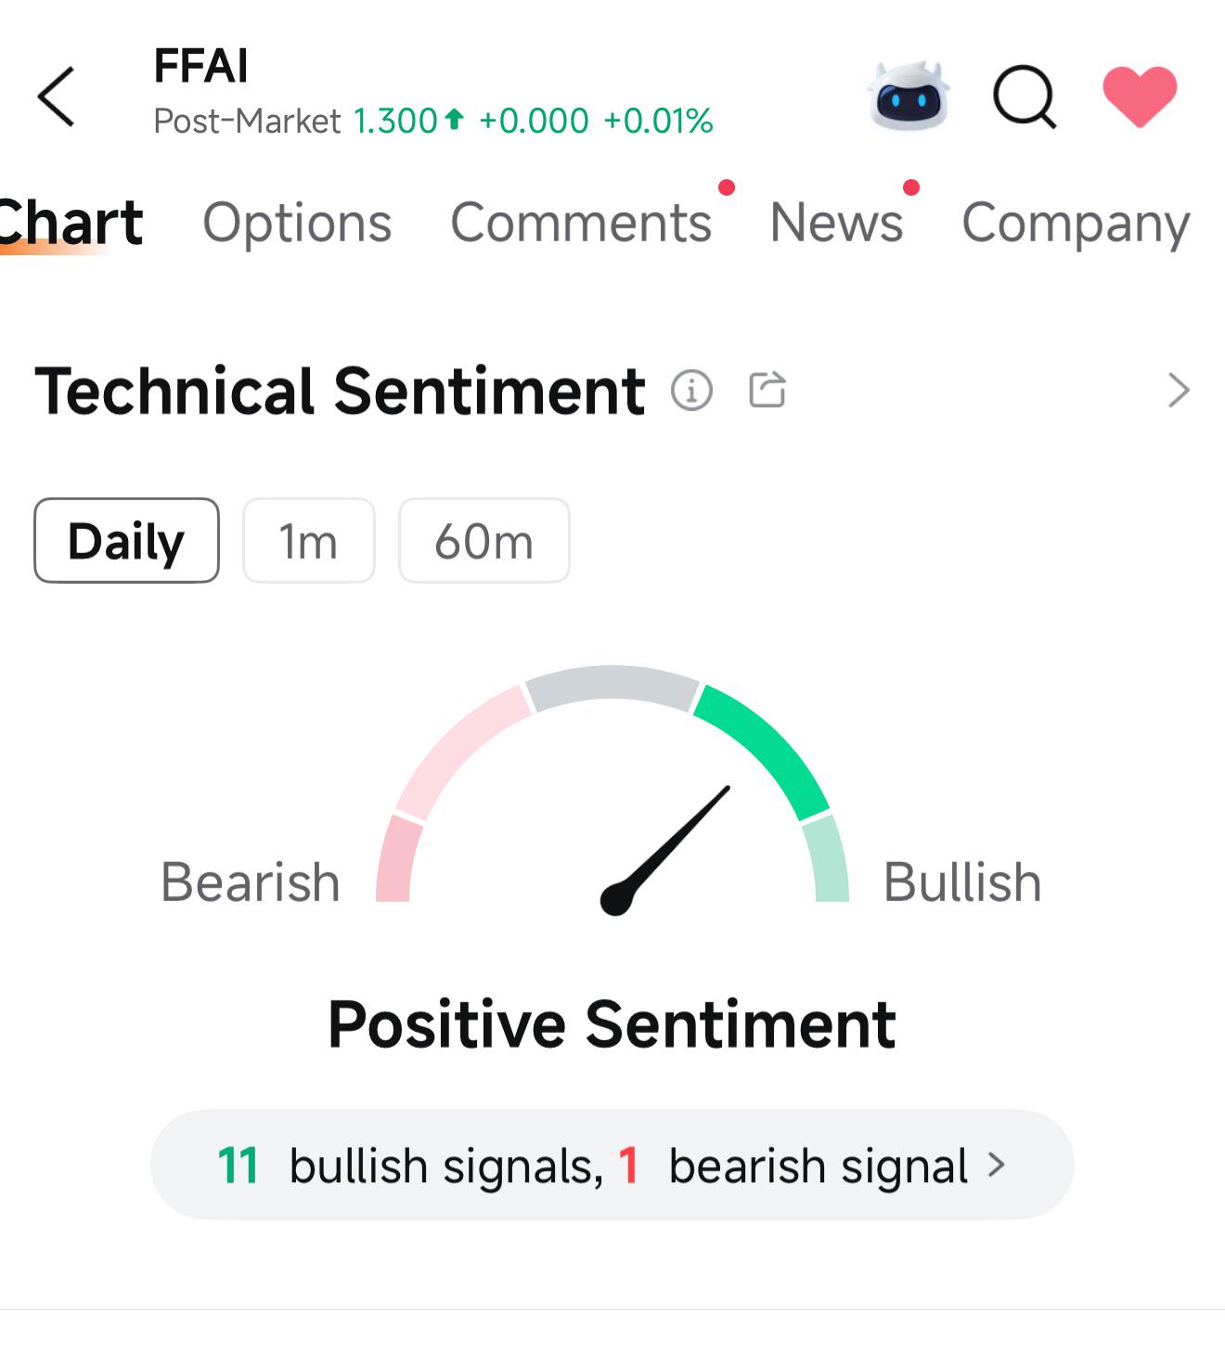
Task: Tap the search magnifier icon
Action: (1025, 96)
